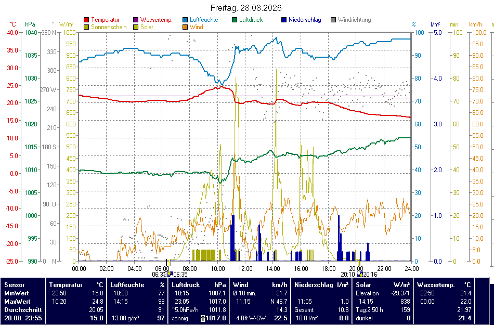Click the purple Wassertemp. legend swatch
Viewport: 494px width, 325px height.
136,20
